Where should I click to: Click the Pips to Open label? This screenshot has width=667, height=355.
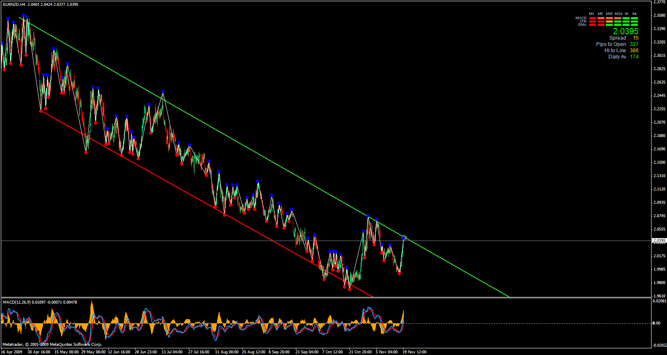[x=611, y=44]
